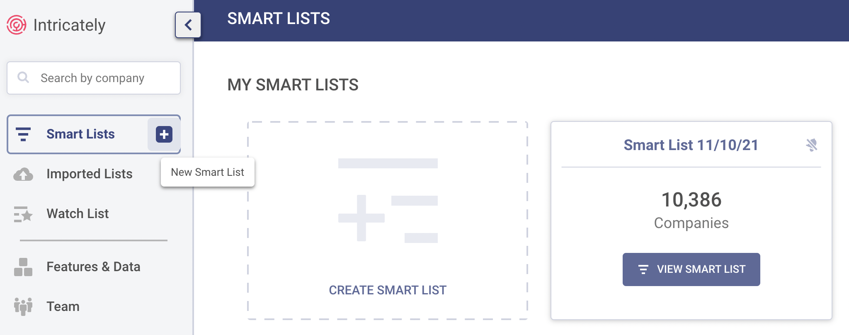The height and width of the screenshot is (335, 849).
Task: Open the Watch List page
Action: pos(78,214)
